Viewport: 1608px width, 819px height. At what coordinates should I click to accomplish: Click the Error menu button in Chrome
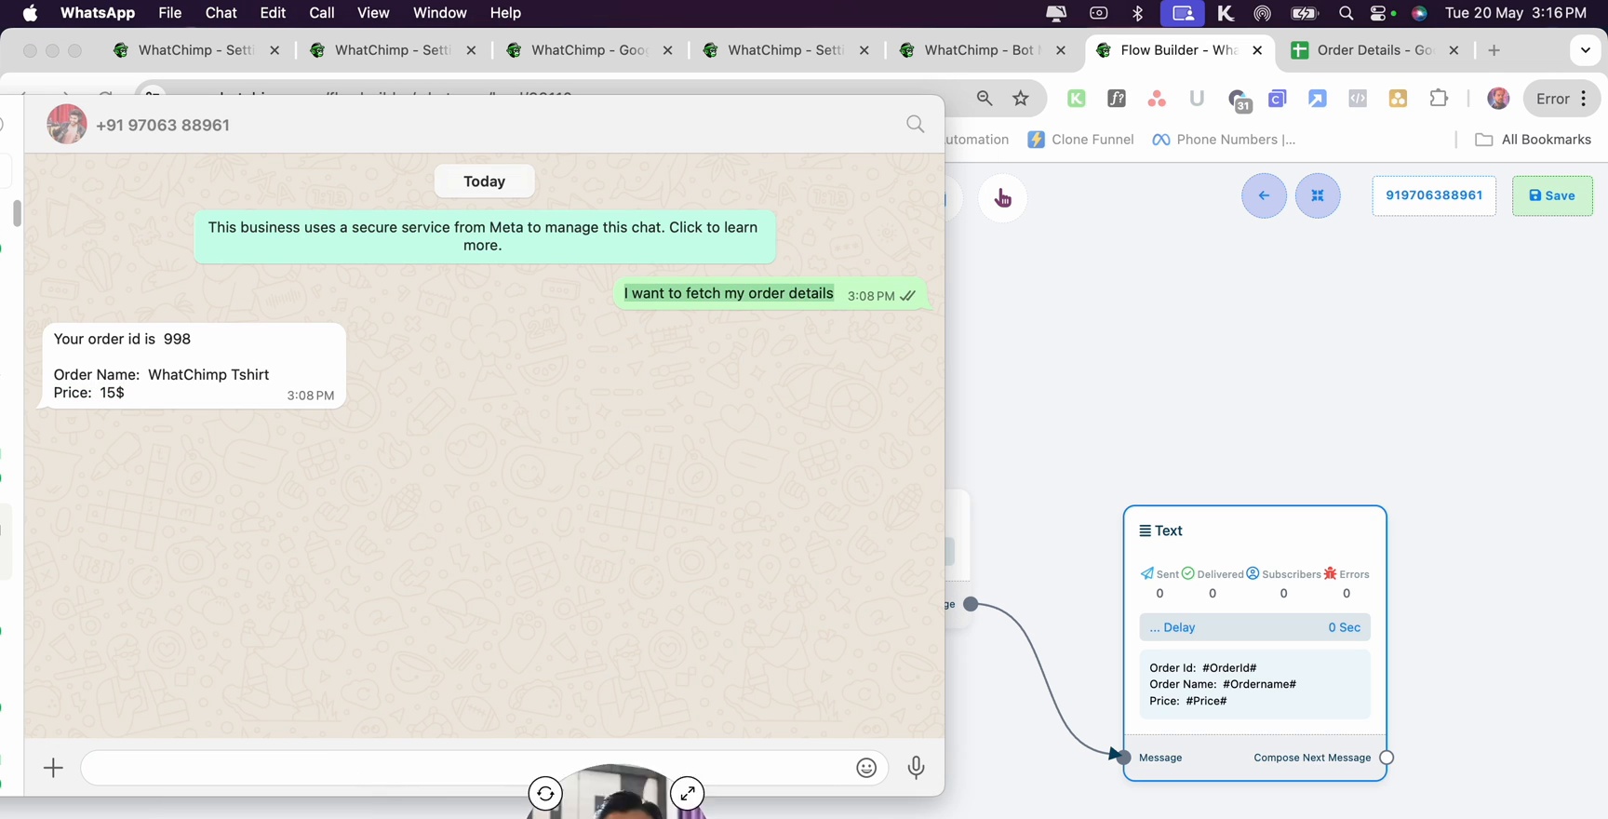pos(1562,99)
